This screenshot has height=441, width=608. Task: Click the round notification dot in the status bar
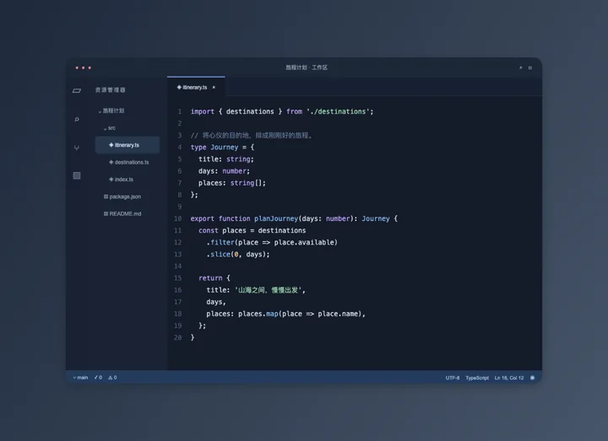[532, 378]
